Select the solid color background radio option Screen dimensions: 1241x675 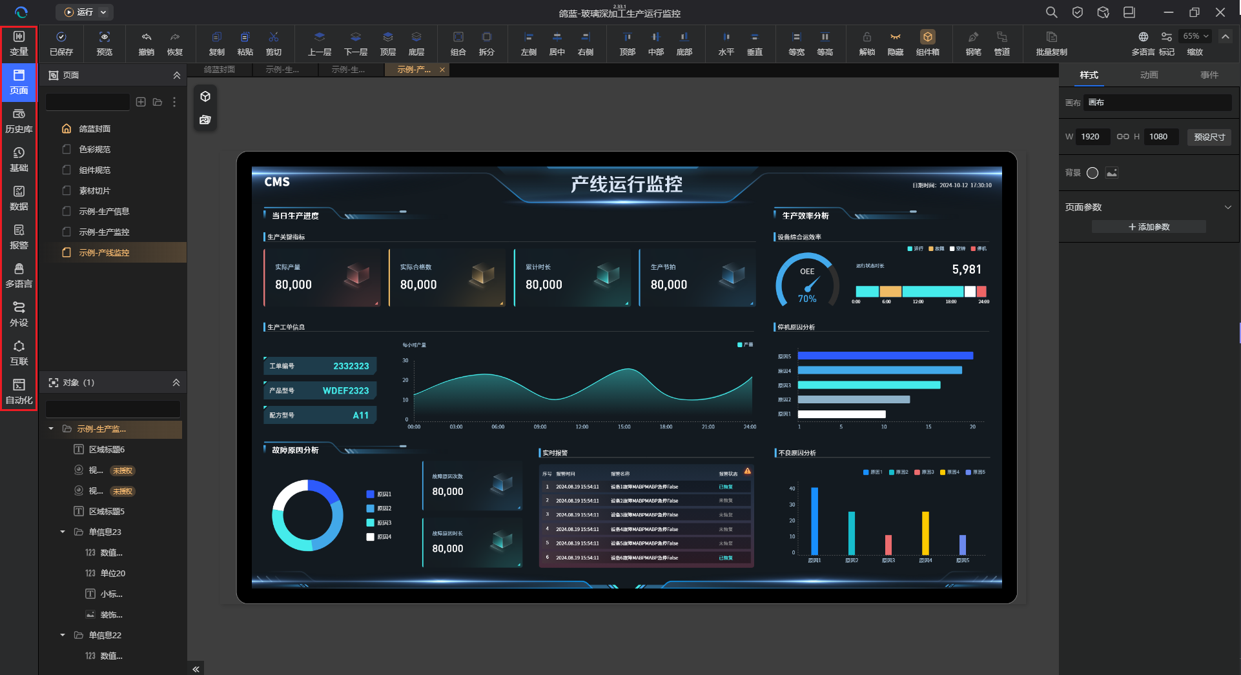coord(1092,173)
